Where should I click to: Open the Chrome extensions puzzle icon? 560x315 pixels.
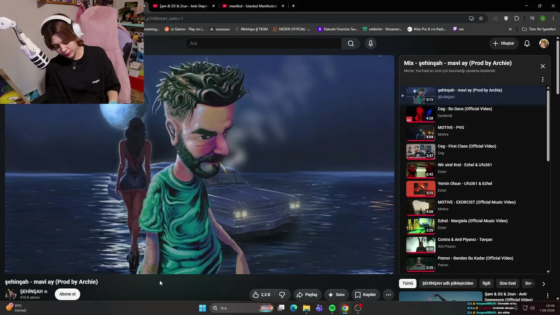[517, 18]
